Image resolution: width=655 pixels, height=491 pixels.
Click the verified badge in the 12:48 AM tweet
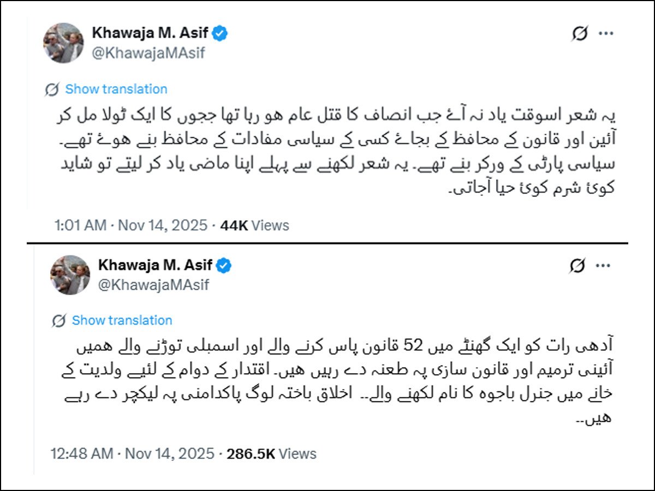[x=224, y=266]
